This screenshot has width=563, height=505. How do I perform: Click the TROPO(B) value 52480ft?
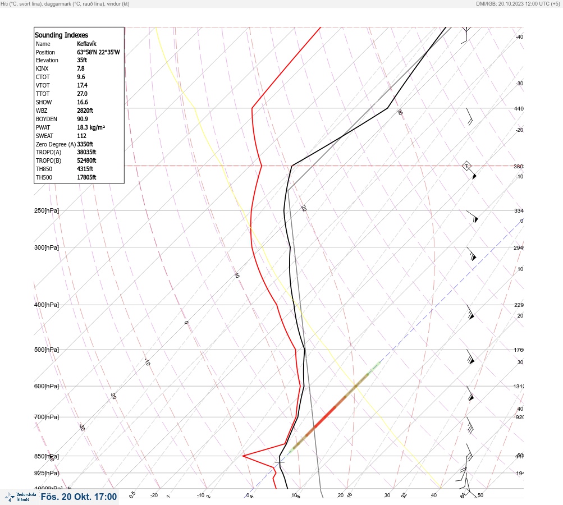pyautogui.click(x=86, y=160)
